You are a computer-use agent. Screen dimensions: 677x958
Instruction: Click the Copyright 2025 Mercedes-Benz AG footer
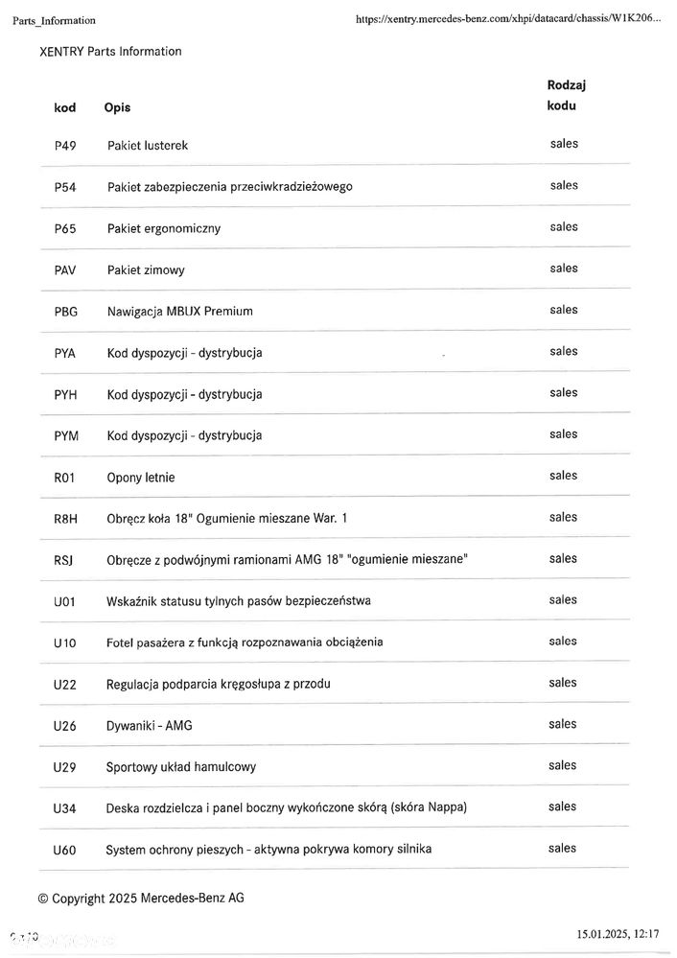tap(141, 899)
